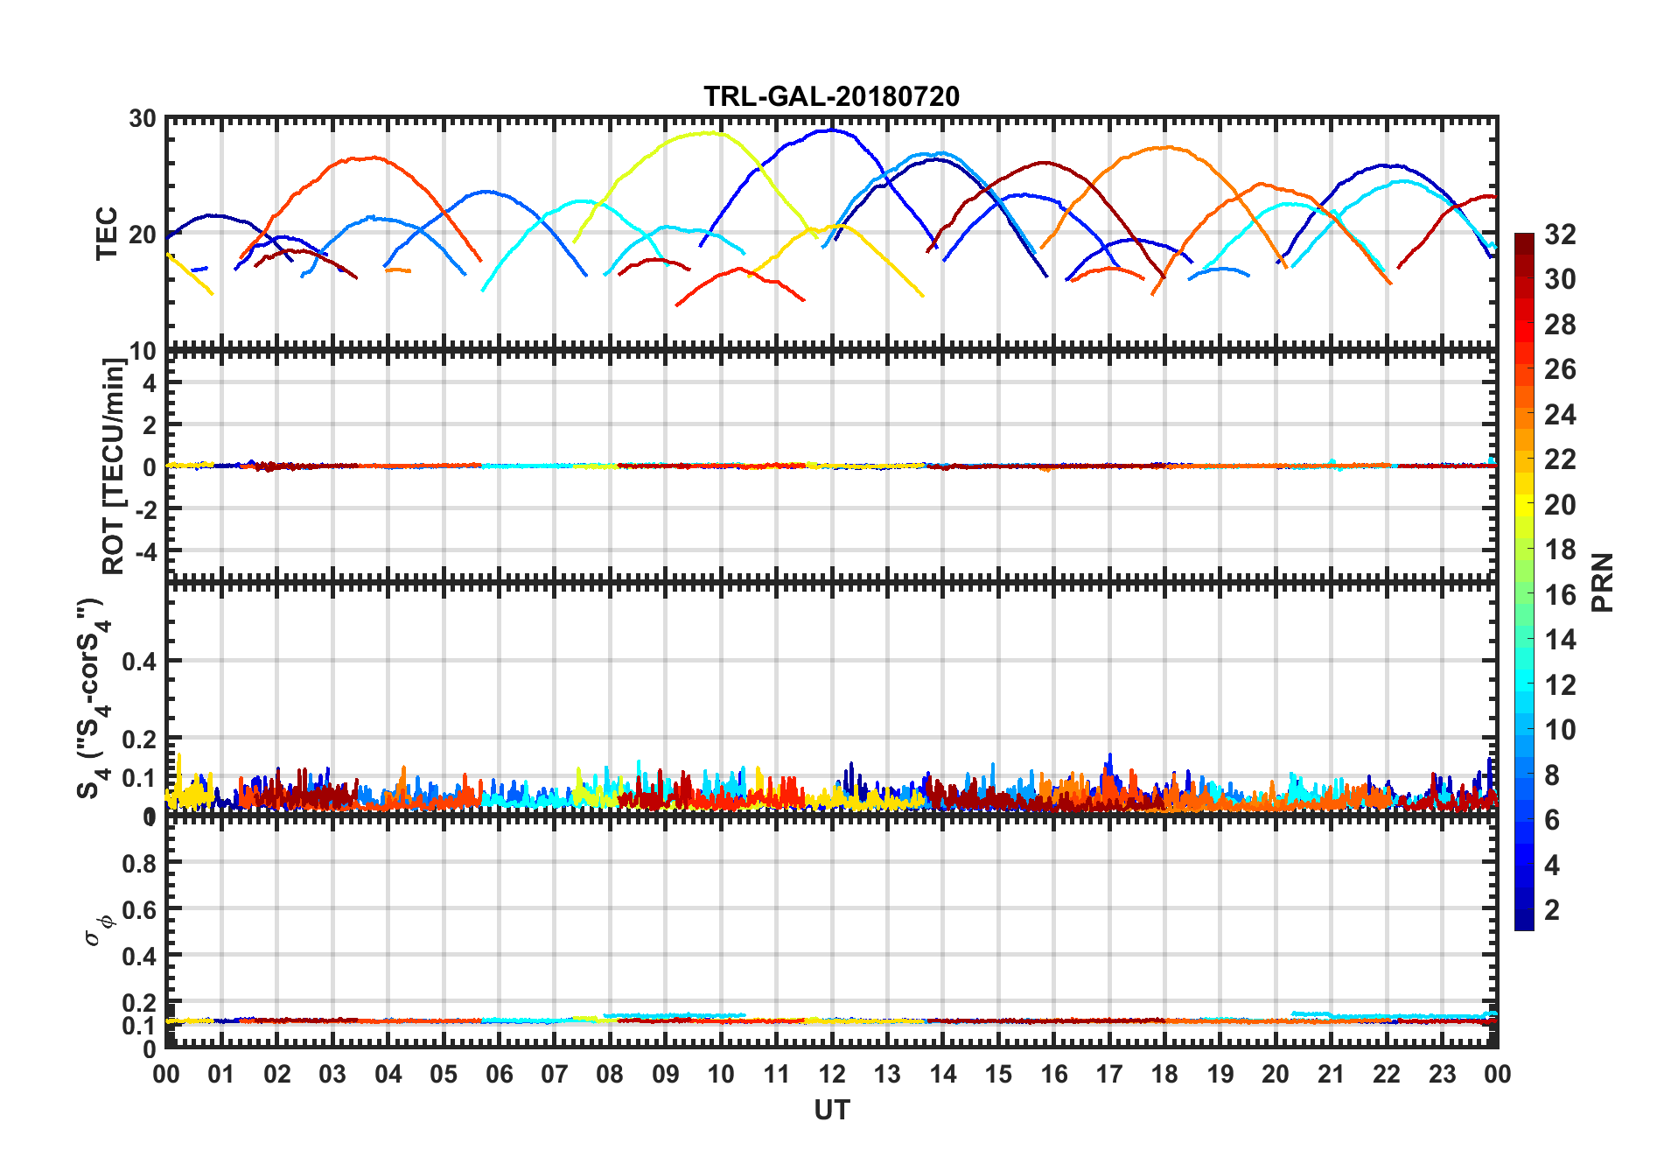Image resolution: width=1664 pixels, height=1164 pixels.
Task: Click the 05 hour tick label
Action: pyautogui.click(x=444, y=1074)
